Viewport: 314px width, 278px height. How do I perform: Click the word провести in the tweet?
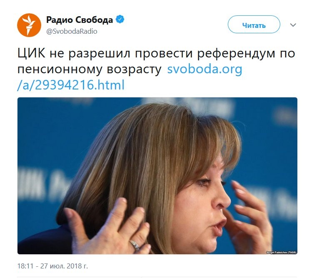164,54
